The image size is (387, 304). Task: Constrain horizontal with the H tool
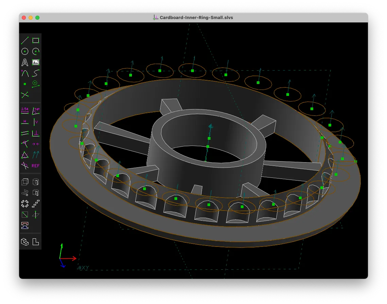click(x=25, y=122)
